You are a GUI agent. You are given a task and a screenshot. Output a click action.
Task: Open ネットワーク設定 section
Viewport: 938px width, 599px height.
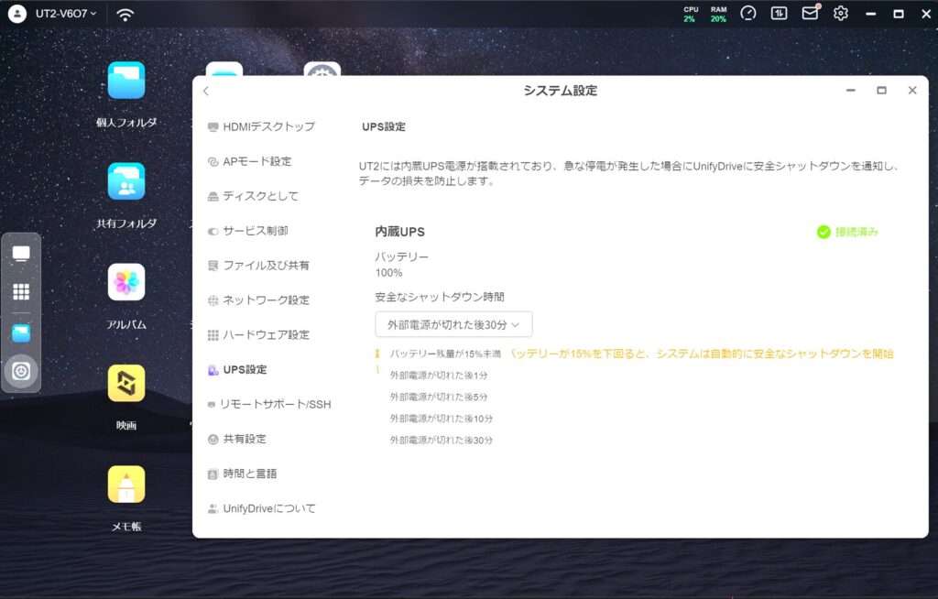(x=258, y=300)
